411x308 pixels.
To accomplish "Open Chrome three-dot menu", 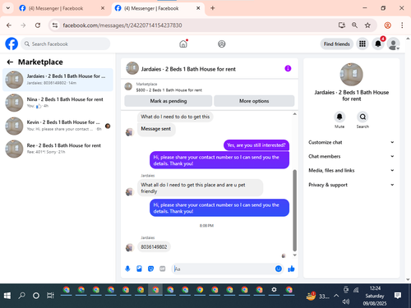I will coord(402,25).
